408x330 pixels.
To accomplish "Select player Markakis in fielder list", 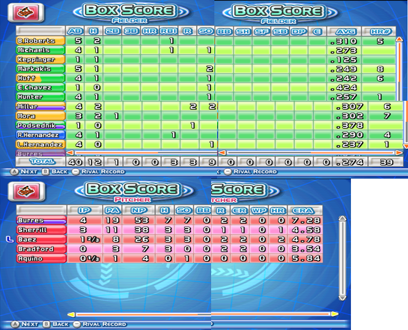I will (41, 69).
